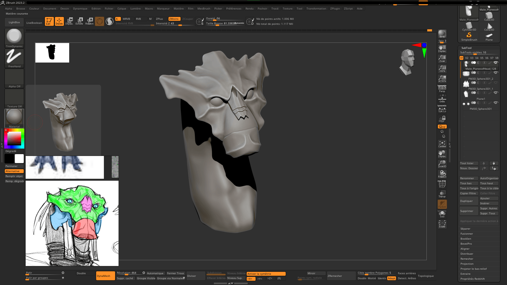Click the camera lock icon

[442, 119]
